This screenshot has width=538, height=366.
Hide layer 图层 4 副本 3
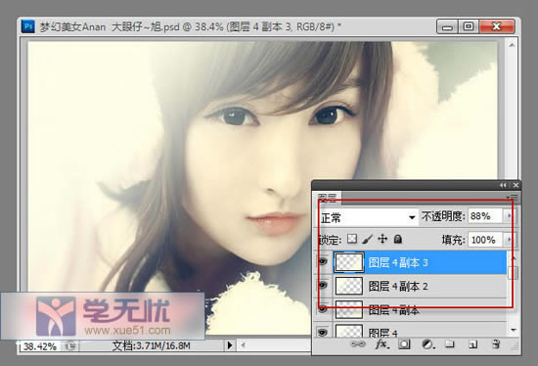(x=323, y=262)
